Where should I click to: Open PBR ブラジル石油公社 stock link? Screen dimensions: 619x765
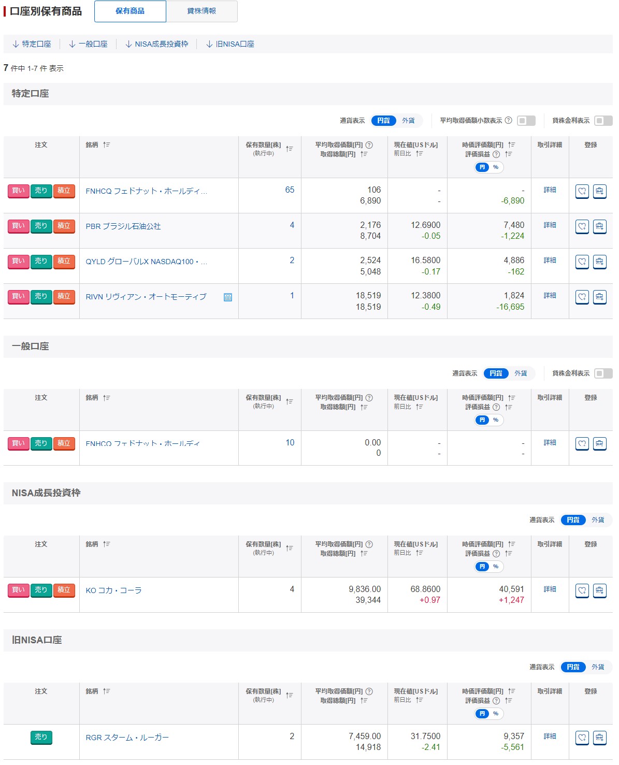click(123, 226)
